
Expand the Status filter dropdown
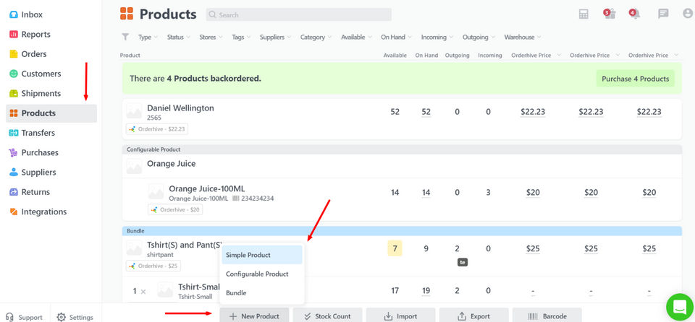pos(178,37)
